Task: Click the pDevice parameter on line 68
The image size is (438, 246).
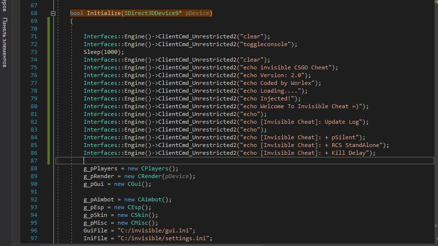Action: [197, 13]
